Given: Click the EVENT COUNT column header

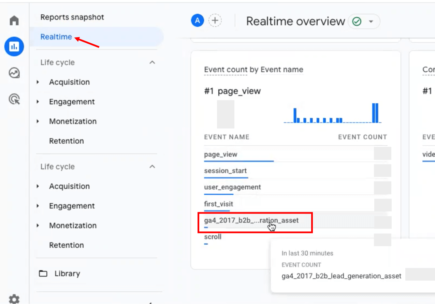Looking at the screenshot, I should pyautogui.click(x=363, y=137).
